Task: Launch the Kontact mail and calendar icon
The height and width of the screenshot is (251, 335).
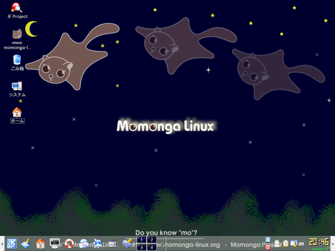Action: pos(84,243)
